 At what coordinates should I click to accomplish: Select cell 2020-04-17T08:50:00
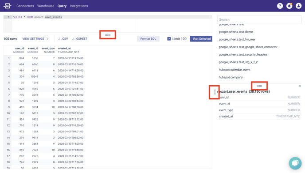[x=70, y=107]
